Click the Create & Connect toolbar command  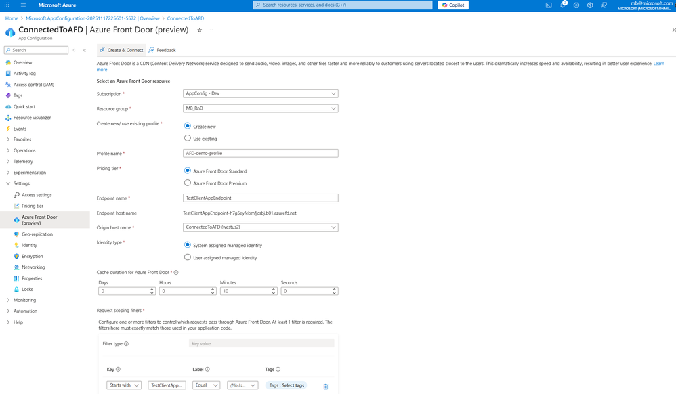coord(121,51)
